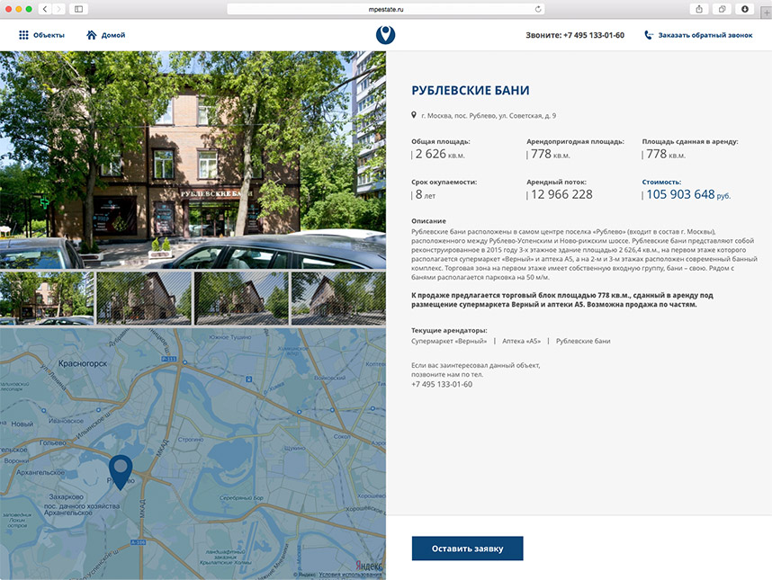The width and height of the screenshot is (772, 580).
Task: Open the Объекты menu item
Action: coord(49,35)
